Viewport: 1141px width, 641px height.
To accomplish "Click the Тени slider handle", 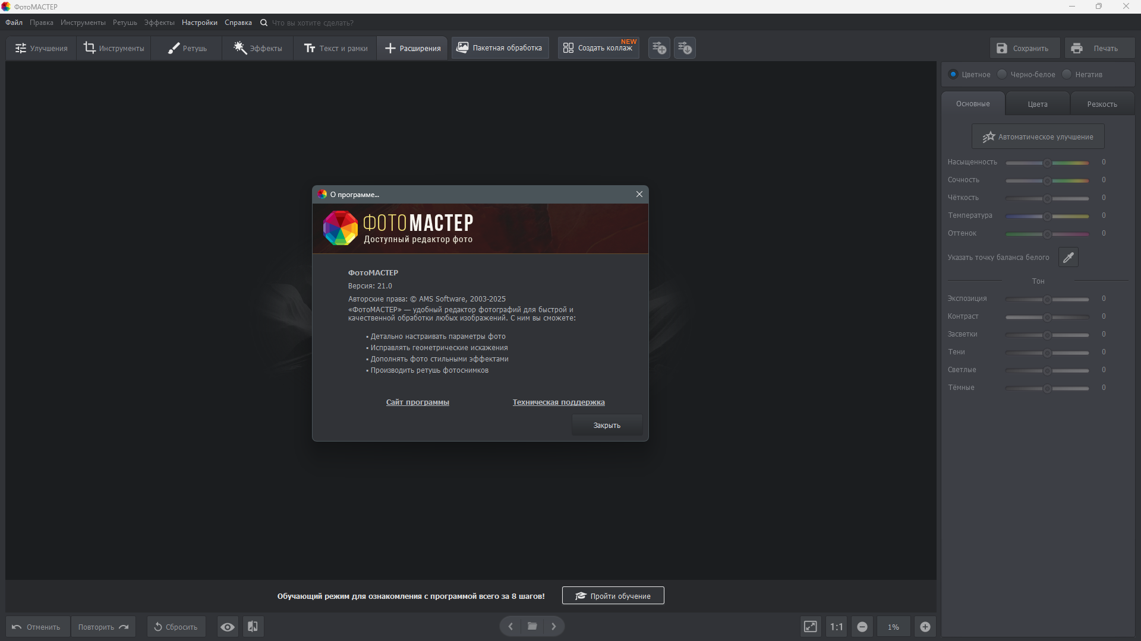I will tap(1047, 353).
